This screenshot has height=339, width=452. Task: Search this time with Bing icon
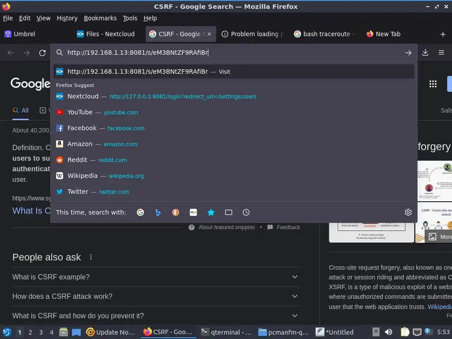click(x=158, y=212)
